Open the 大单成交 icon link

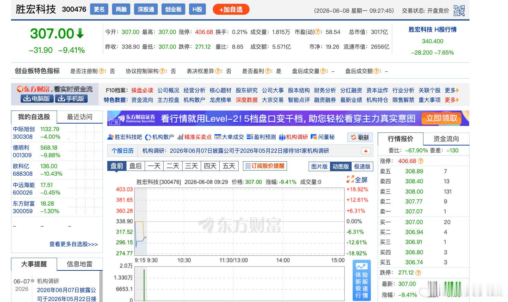pyautogui.click(x=218, y=137)
